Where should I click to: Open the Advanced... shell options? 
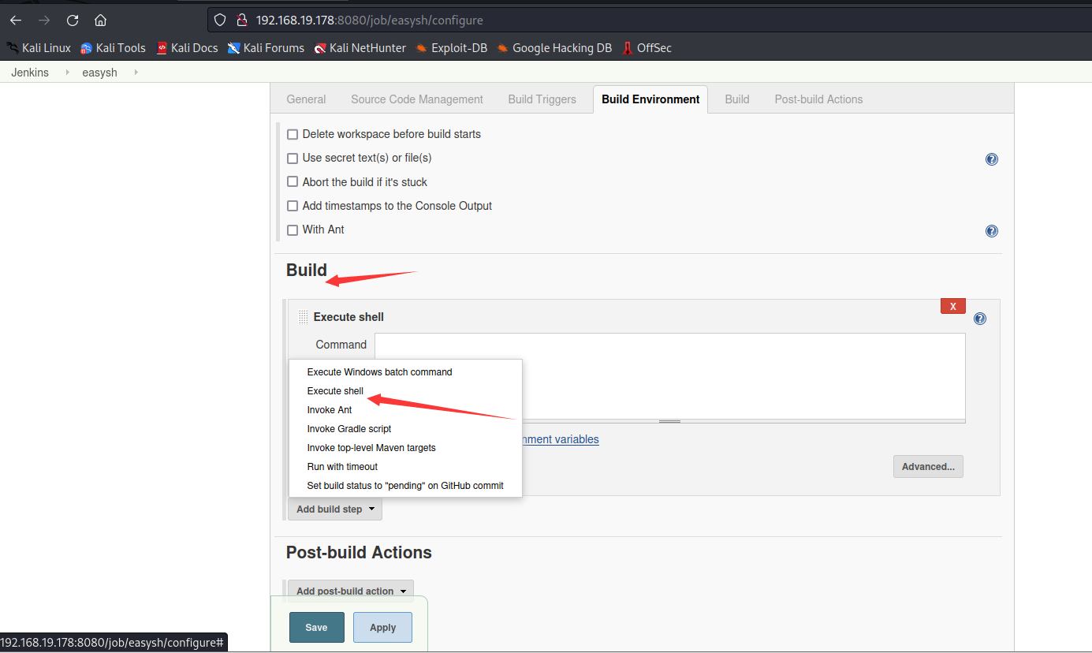tap(928, 467)
